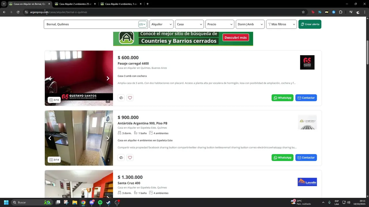Screen dimensions: 369x207
Task: Click the Gustavo Santos agency logo
Action: click(307, 62)
